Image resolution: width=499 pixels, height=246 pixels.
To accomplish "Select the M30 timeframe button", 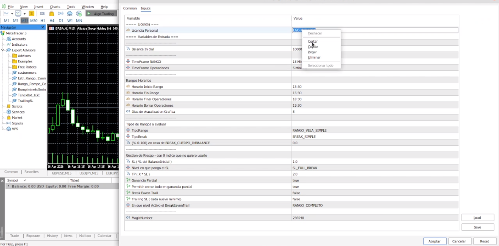I will pos(34,20).
